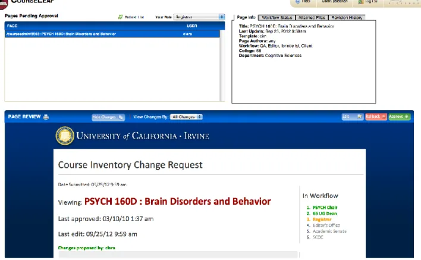Click the red Rollback button
This screenshot has width=421, height=260.
(376, 117)
